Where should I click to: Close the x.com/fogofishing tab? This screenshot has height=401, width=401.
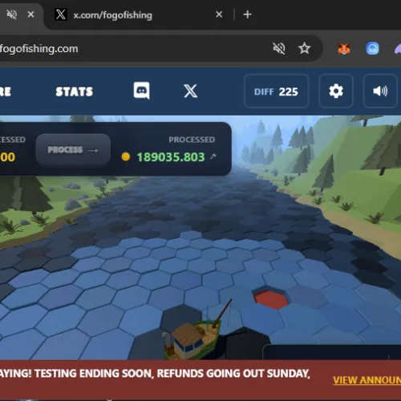(x=219, y=14)
